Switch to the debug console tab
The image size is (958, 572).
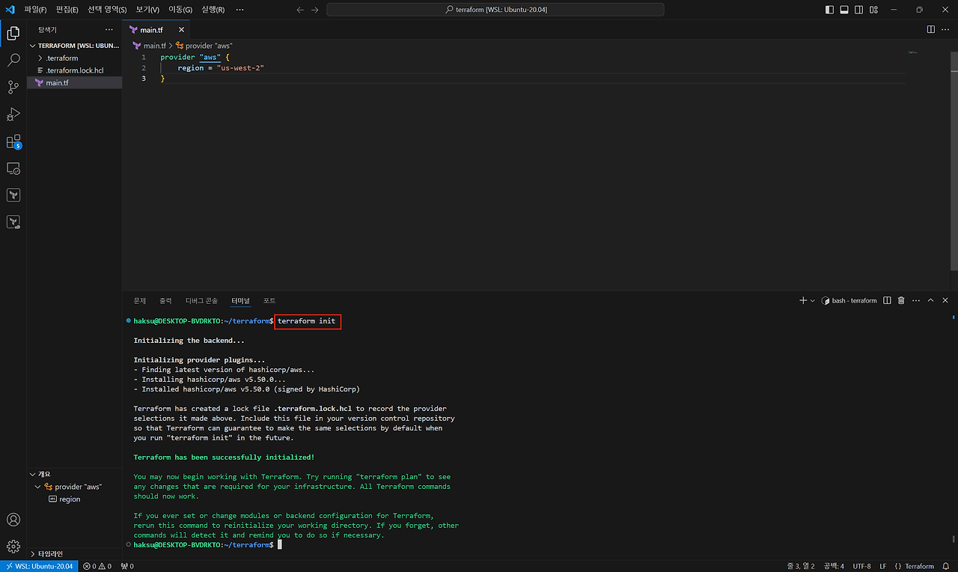[201, 300]
